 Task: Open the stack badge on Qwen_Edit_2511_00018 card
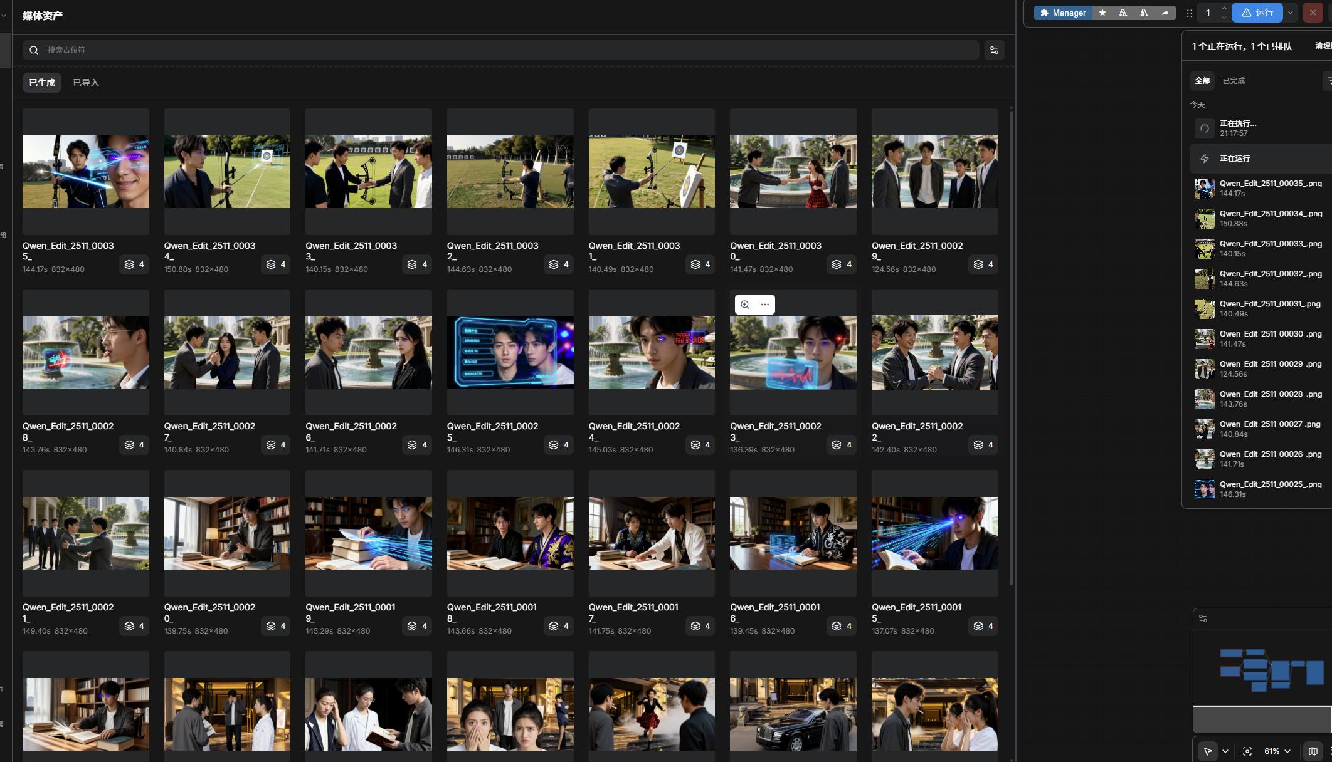559,626
